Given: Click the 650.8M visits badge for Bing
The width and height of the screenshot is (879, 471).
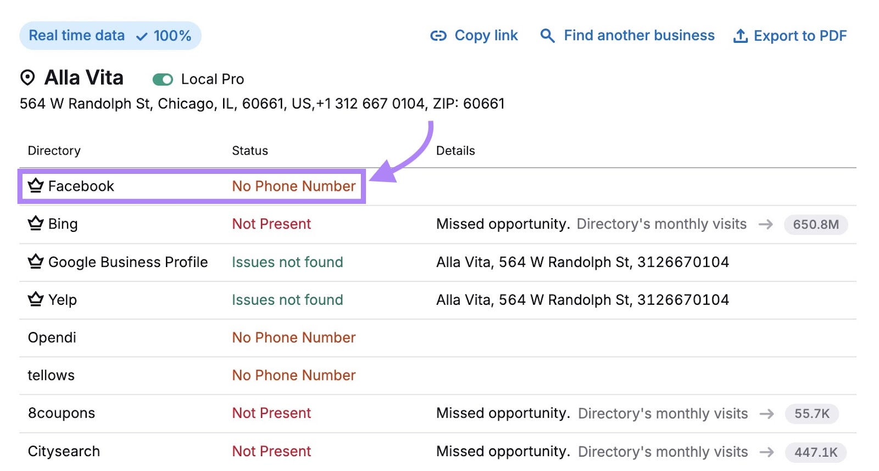Looking at the screenshot, I should point(815,224).
